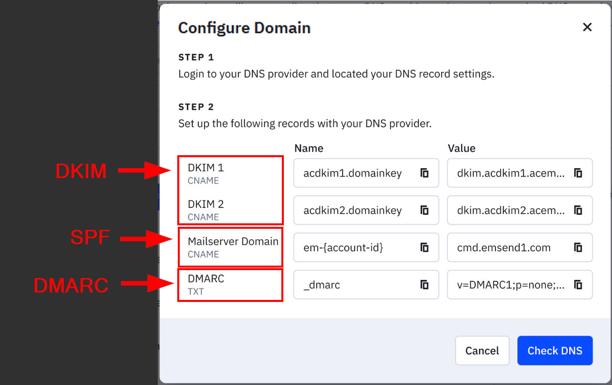Click the STEP 2 heading
The image size is (612, 385).
196,107
